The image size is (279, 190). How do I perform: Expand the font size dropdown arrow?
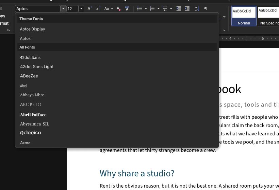tap(81, 8)
